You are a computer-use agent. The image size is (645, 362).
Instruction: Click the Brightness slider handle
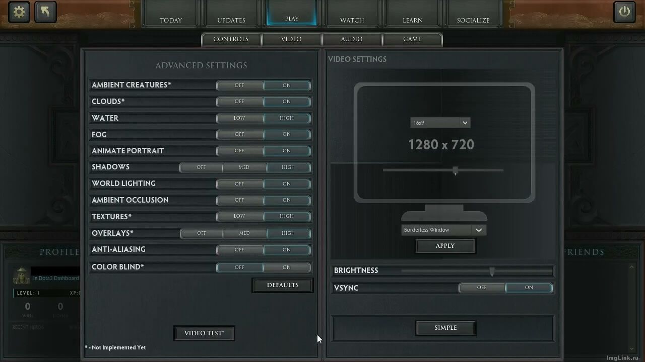click(x=492, y=272)
